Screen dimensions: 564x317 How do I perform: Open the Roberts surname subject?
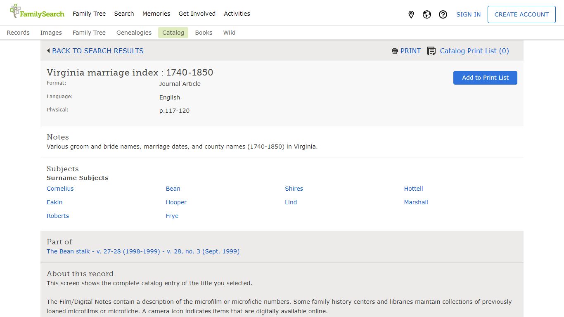58,216
